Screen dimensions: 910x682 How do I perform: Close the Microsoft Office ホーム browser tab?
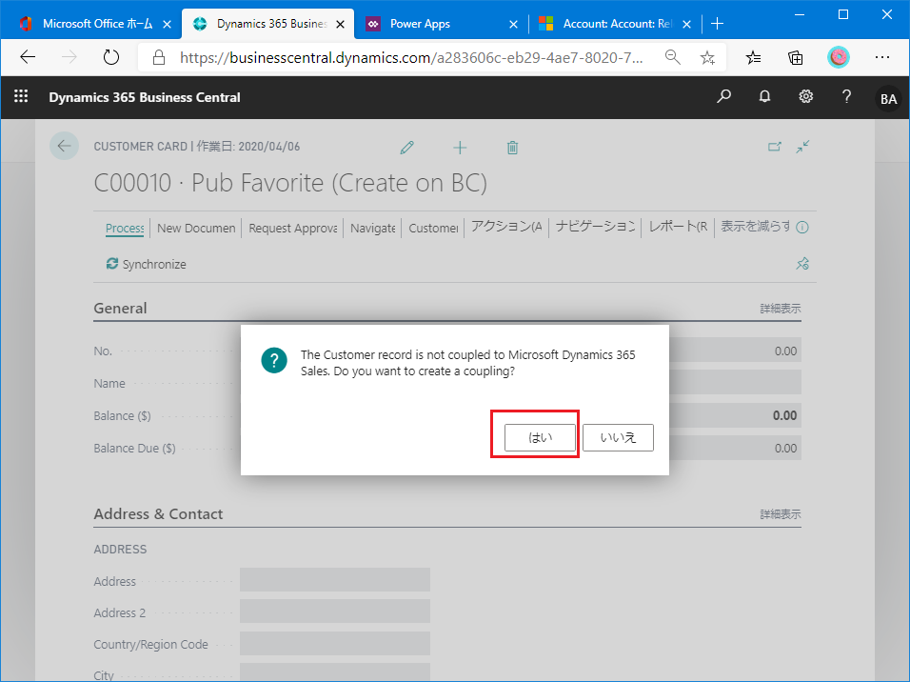[x=168, y=25]
